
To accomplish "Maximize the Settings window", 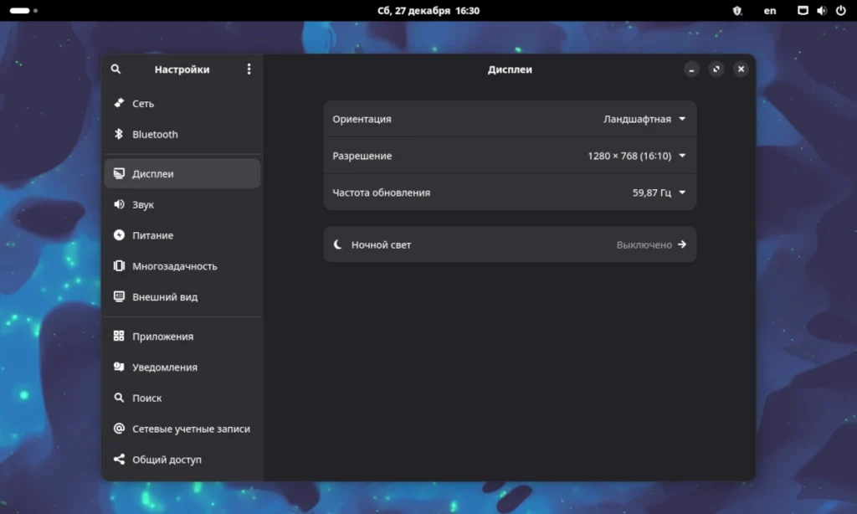I will (x=716, y=69).
